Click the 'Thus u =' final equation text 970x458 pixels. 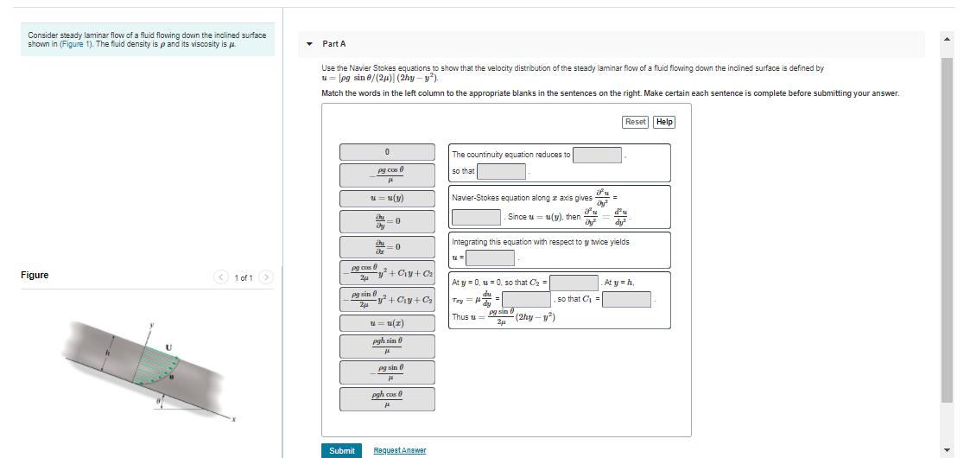[504, 317]
